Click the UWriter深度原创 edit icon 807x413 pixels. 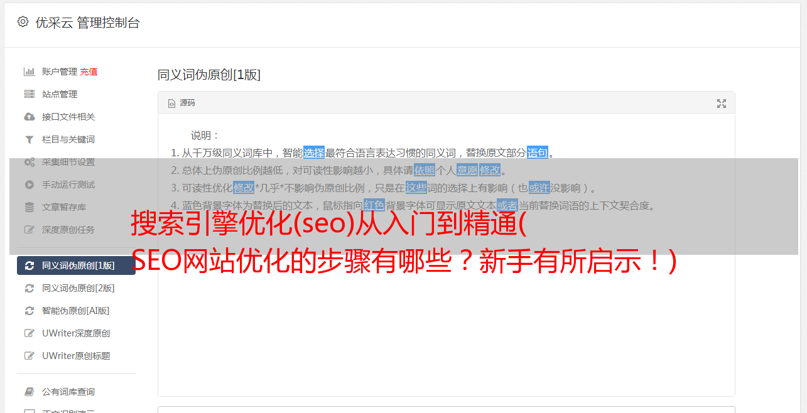29,333
